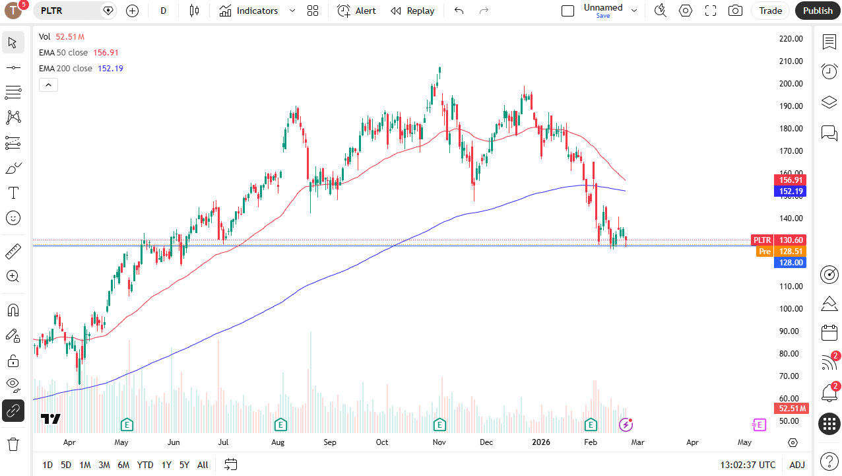842x476 pixels.
Task: Open the target screener icon
Action: [x=829, y=274]
